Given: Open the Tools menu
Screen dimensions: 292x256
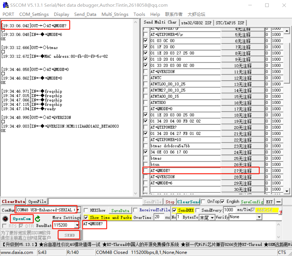Looking at the screenshot, I should coord(139,14).
